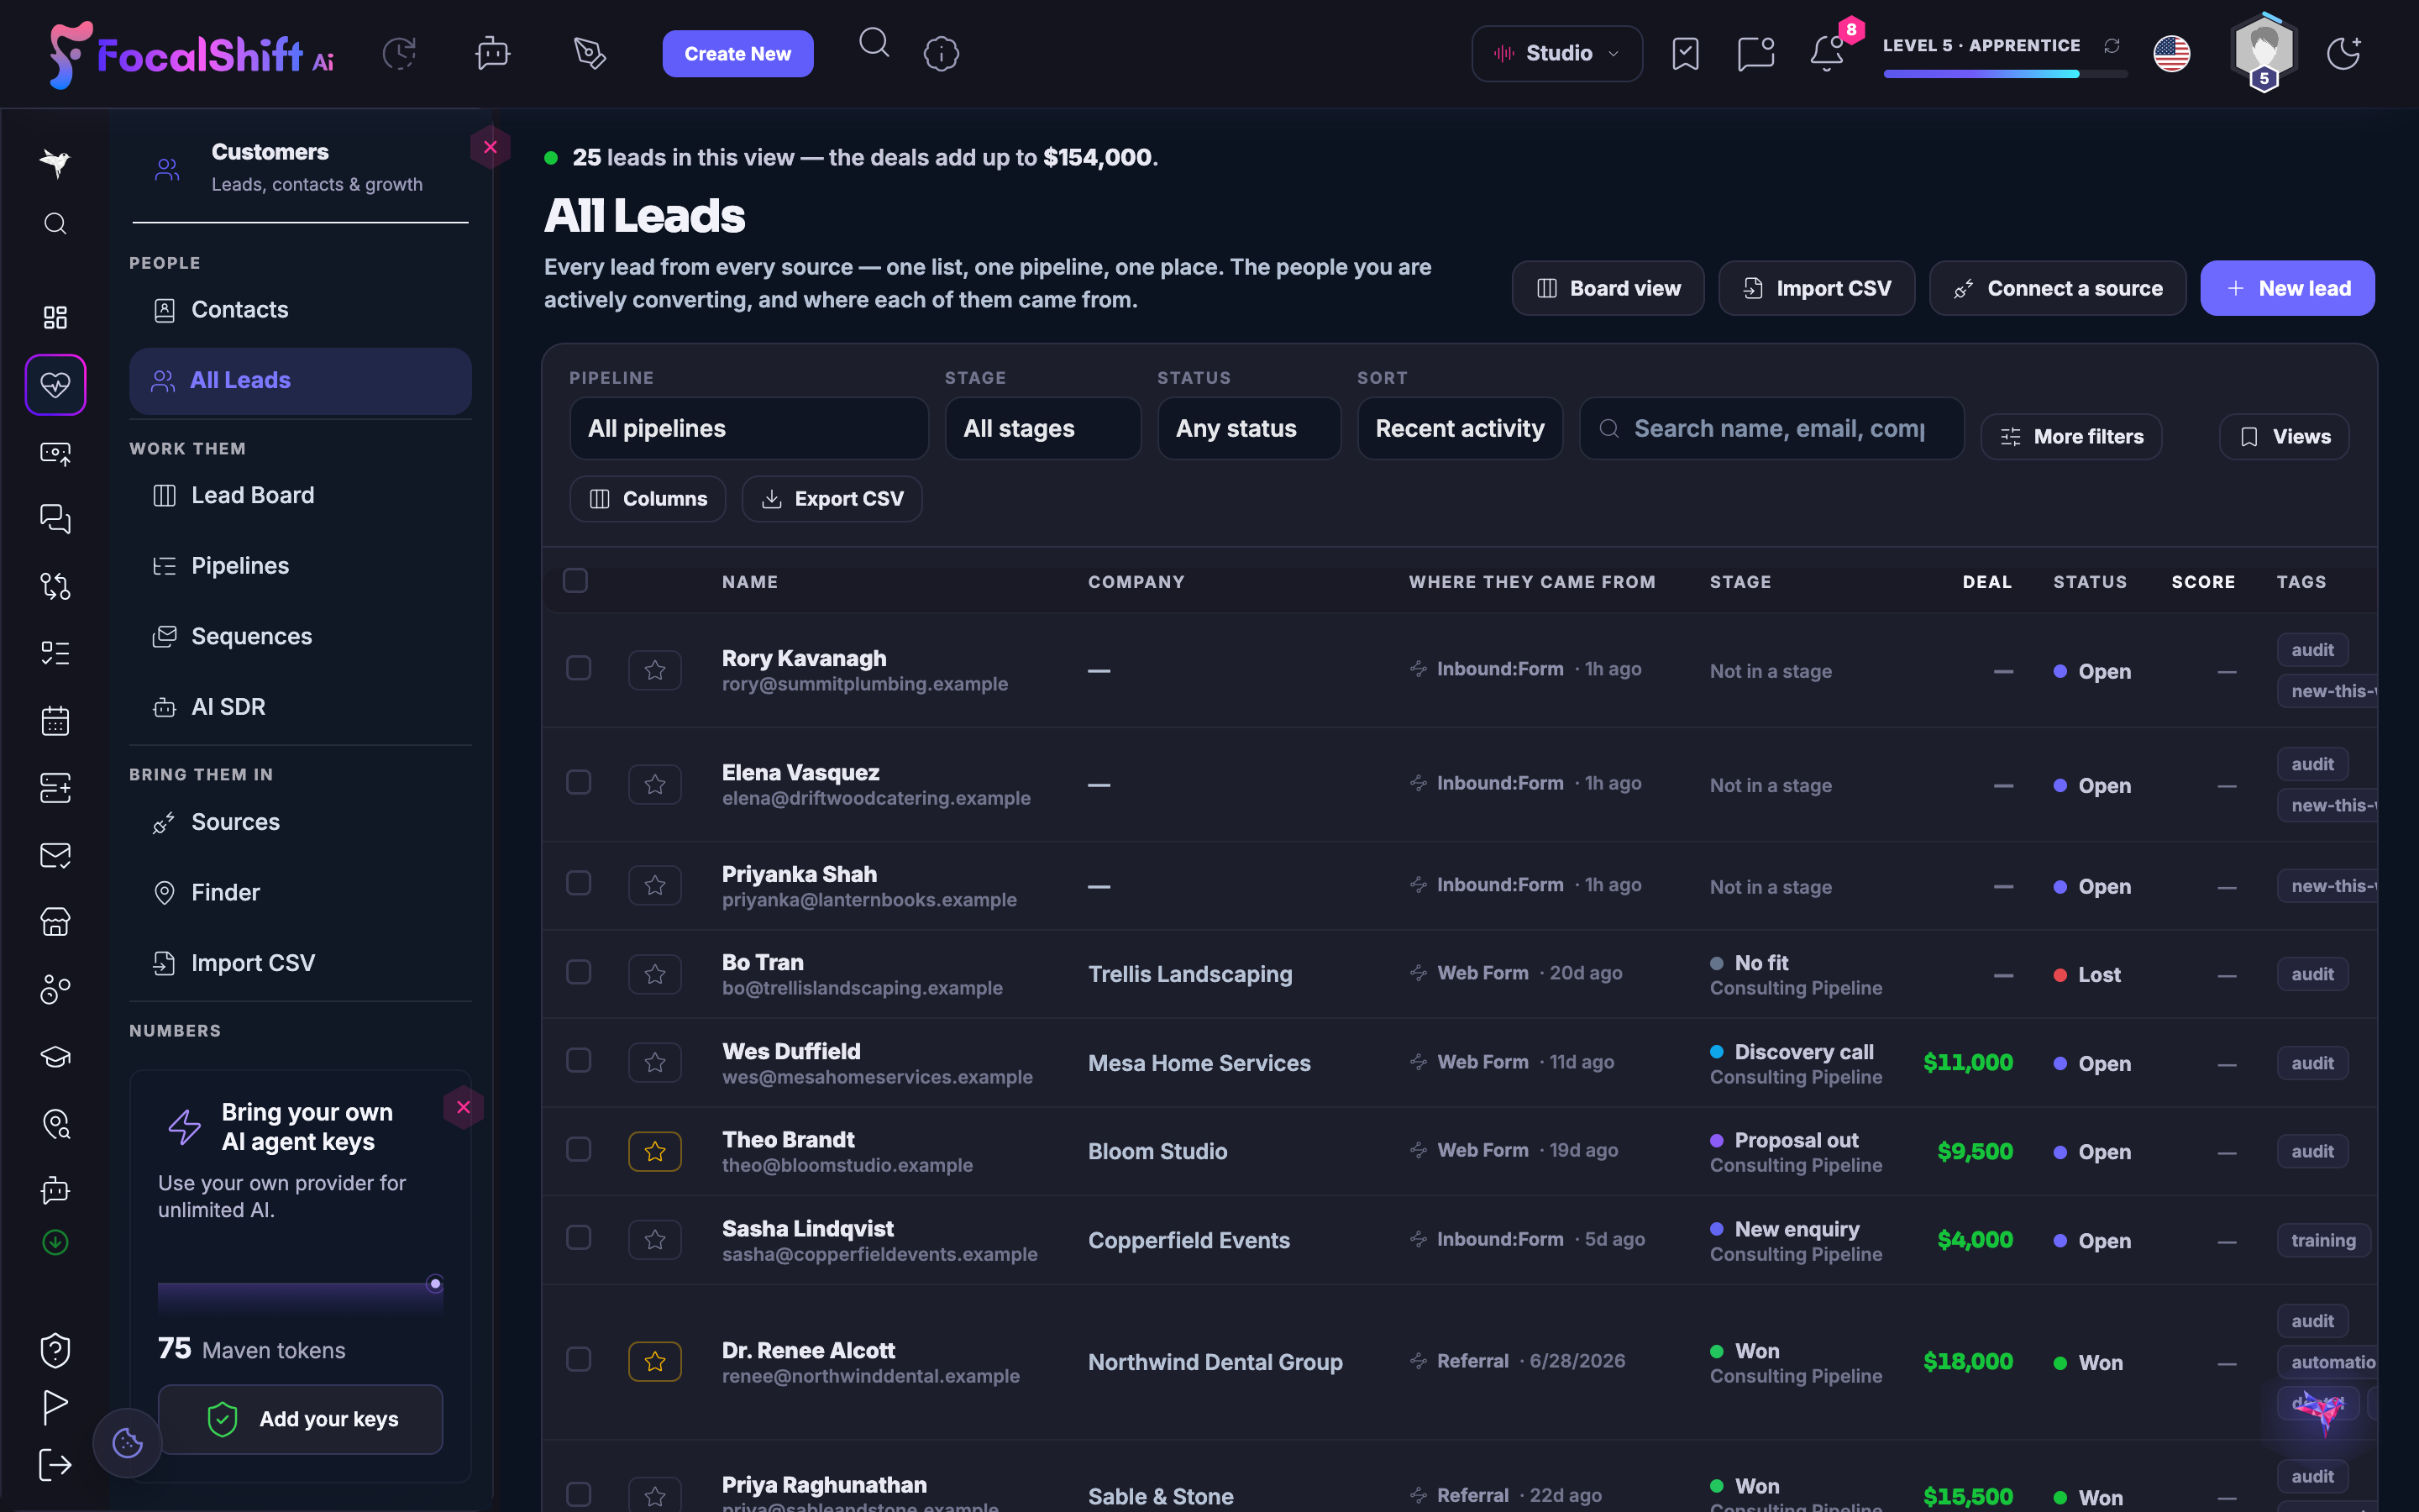The image size is (2419, 1512).
Task: Click the refresh icon next to level label
Action: [x=2112, y=46]
